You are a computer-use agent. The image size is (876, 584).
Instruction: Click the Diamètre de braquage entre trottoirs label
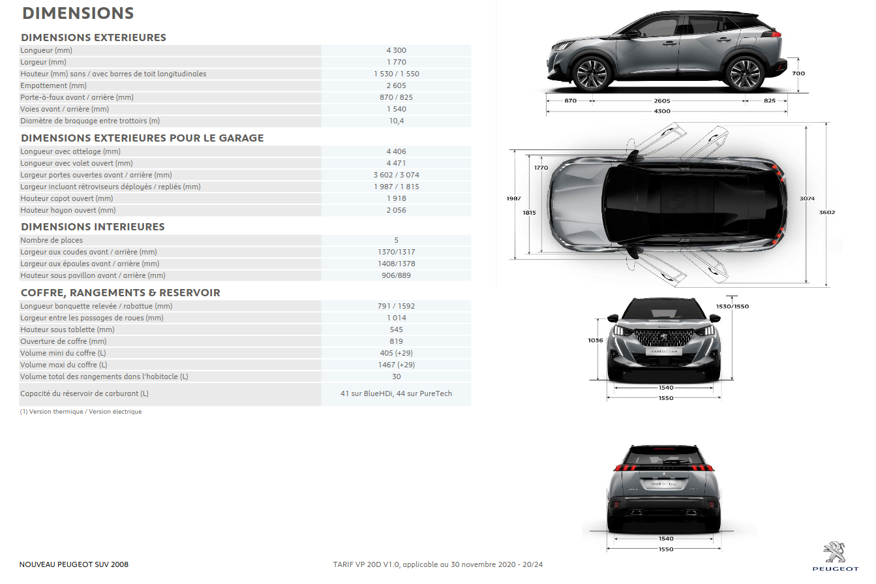pos(90,121)
